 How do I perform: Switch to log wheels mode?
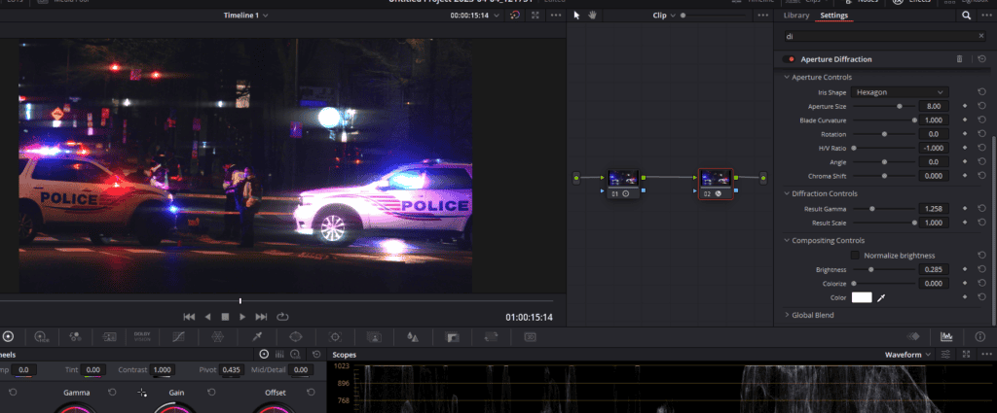point(296,355)
